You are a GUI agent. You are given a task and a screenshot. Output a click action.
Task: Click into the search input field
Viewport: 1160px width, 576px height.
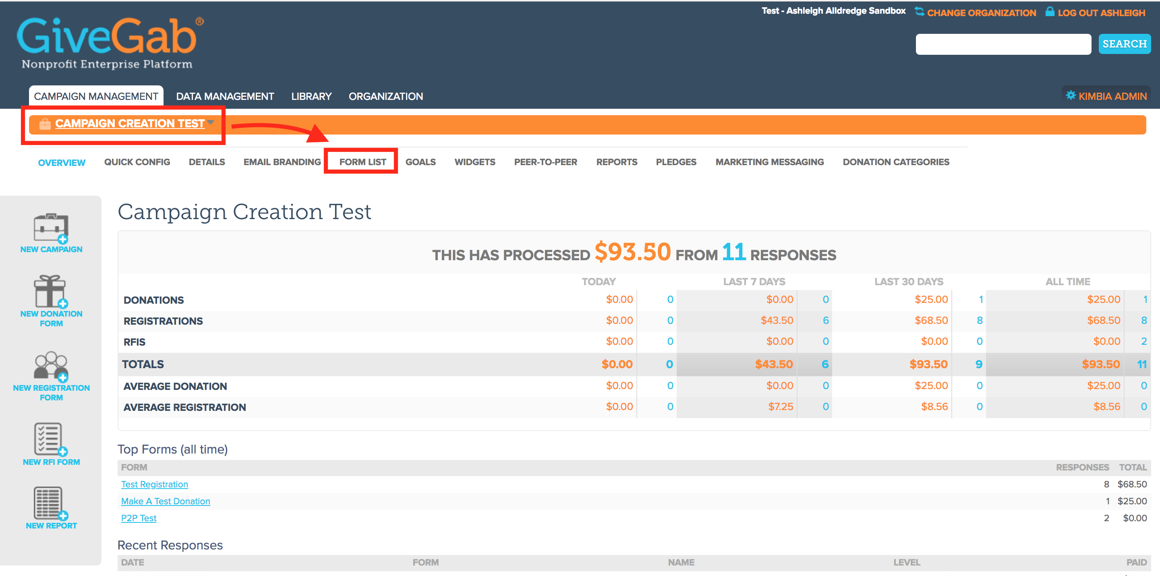(1003, 44)
